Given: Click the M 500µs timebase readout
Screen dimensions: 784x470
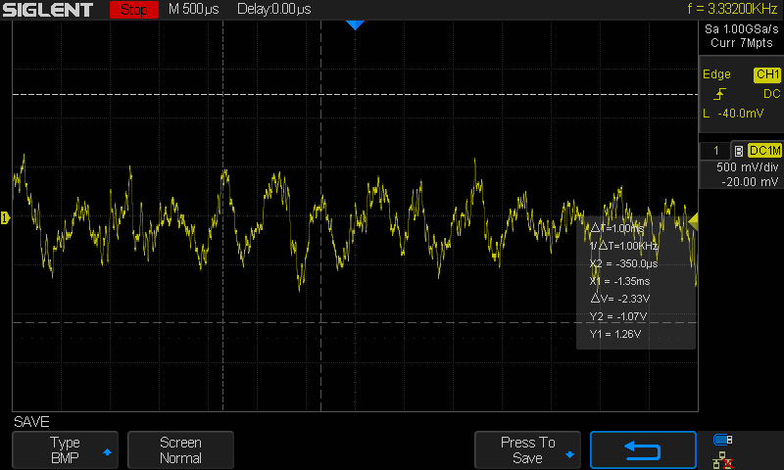Looking at the screenshot, I should (x=193, y=9).
